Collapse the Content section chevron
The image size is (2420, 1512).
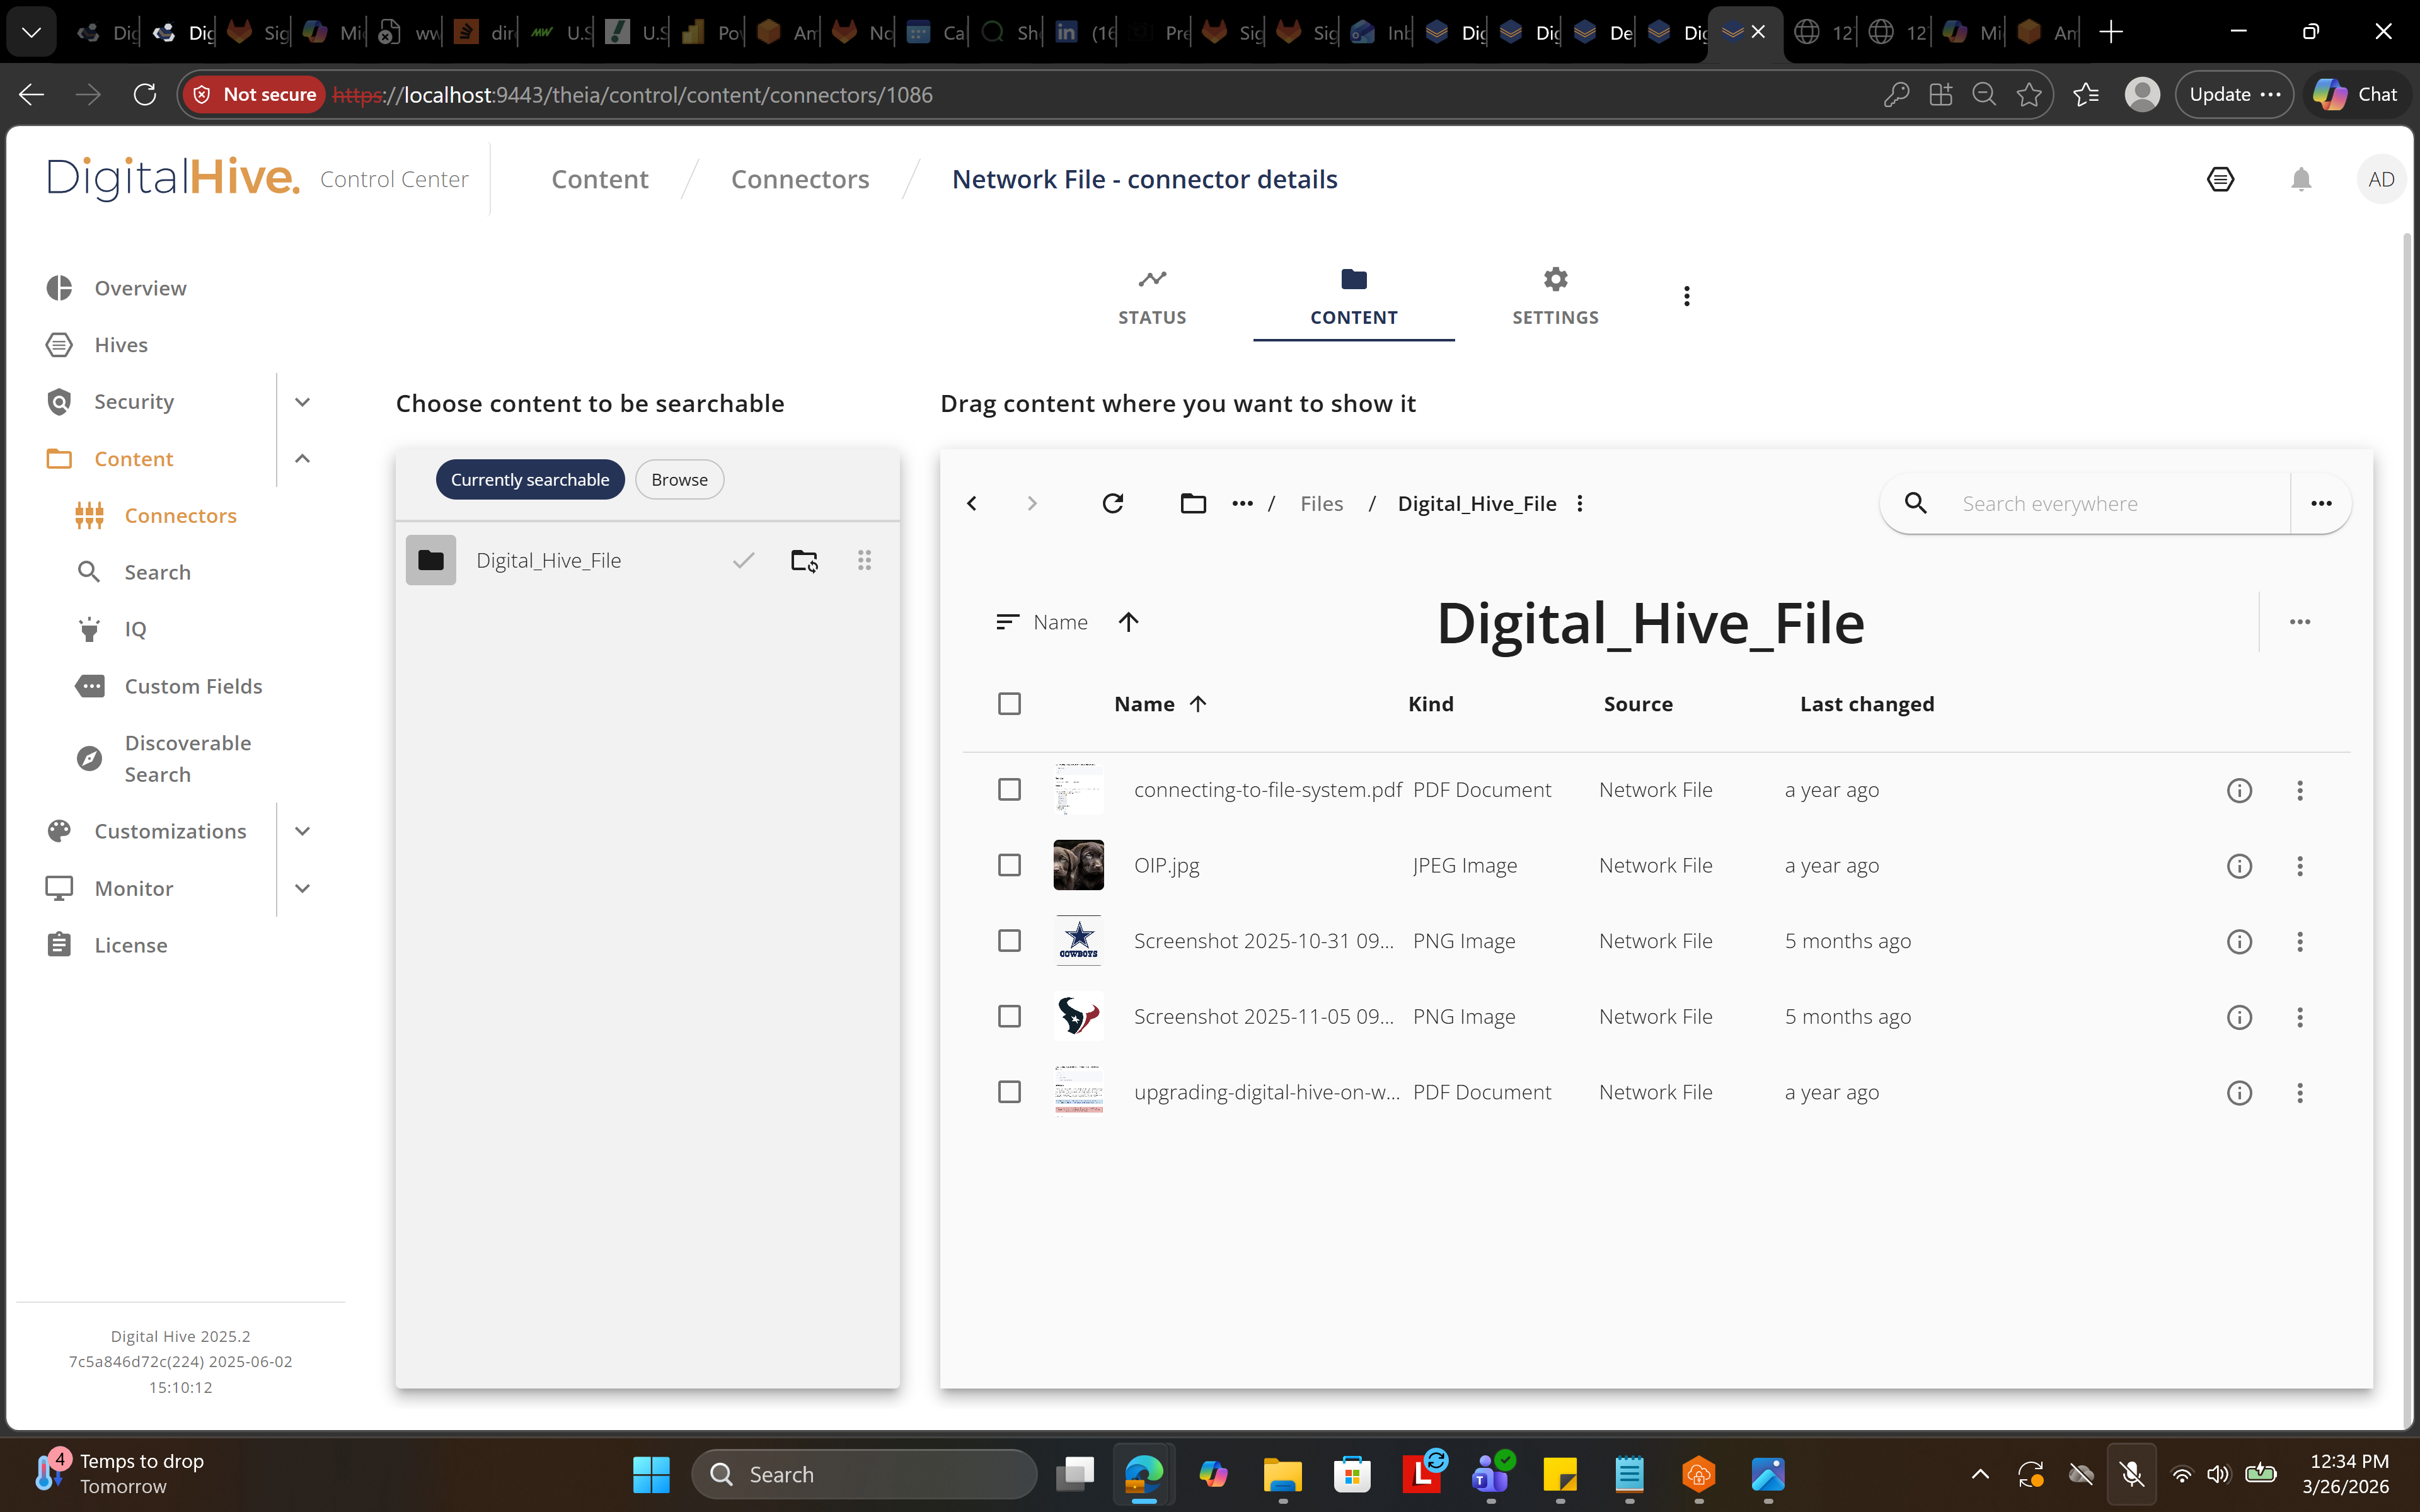pyautogui.click(x=302, y=459)
